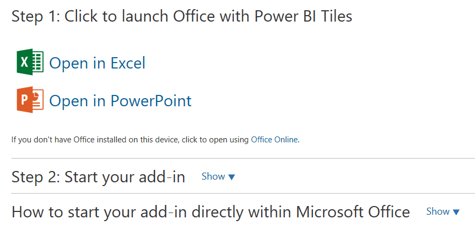The height and width of the screenshot is (233, 475).
Task: Click the white P on PowerPoint logo
Action: tap(24, 100)
